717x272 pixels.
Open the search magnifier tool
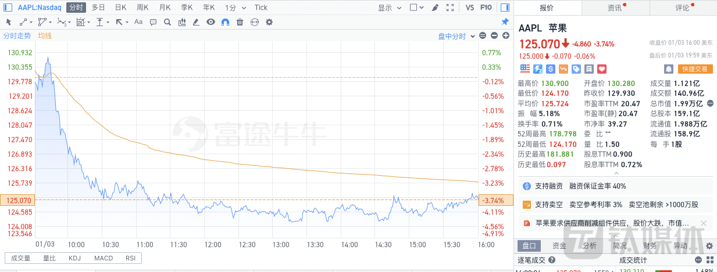[x=167, y=22]
